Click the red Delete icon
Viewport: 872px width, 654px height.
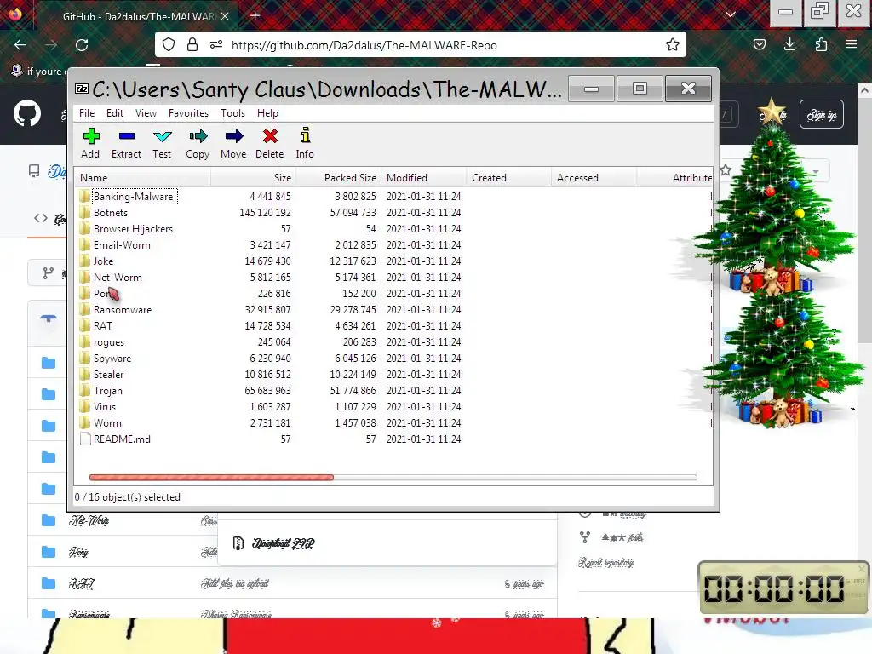click(270, 136)
